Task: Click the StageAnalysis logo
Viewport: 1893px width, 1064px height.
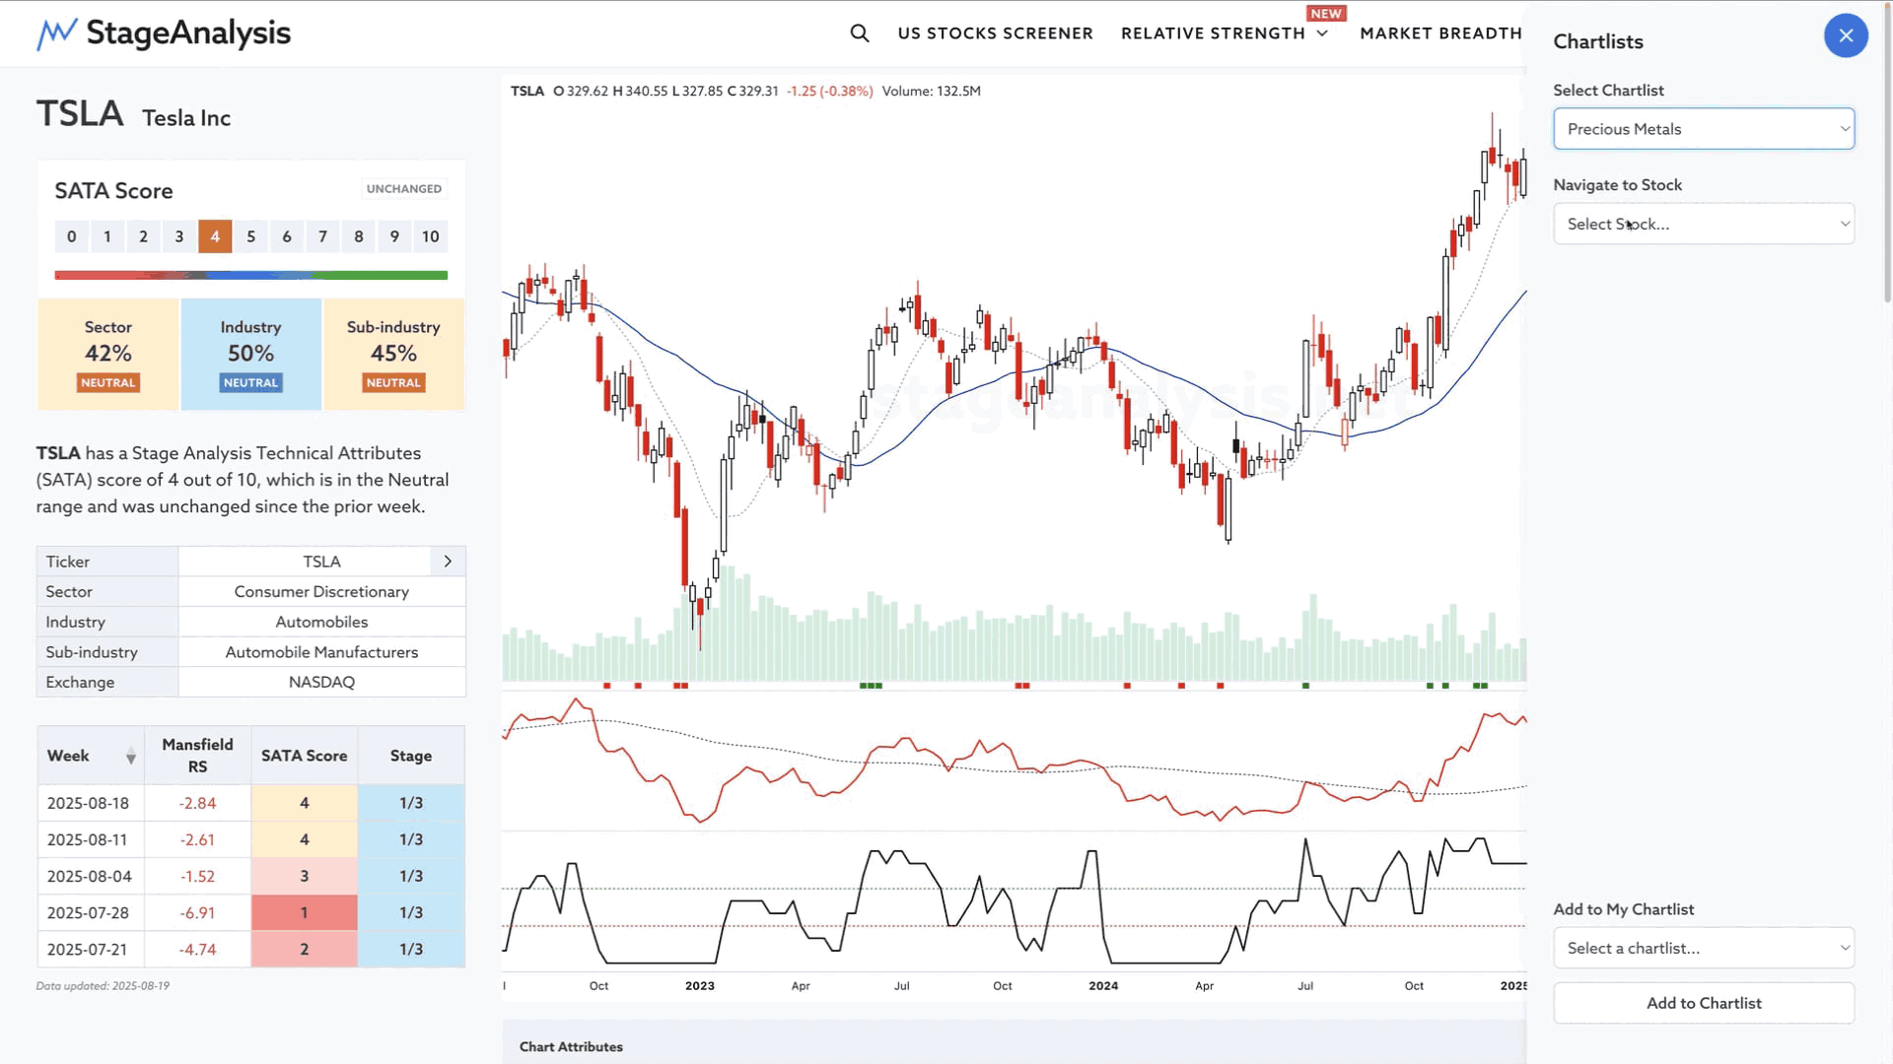Action: pyautogui.click(x=164, y=33)
